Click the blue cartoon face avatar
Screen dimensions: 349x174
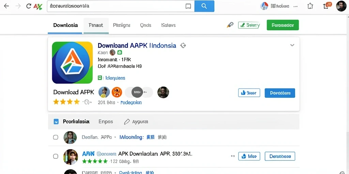click(x=104, y=92)
